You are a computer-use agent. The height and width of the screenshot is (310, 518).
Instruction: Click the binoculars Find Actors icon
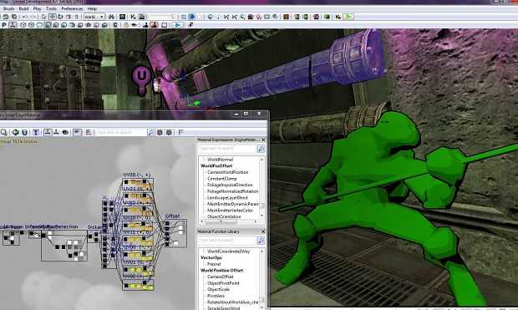[x=111, y=17]
